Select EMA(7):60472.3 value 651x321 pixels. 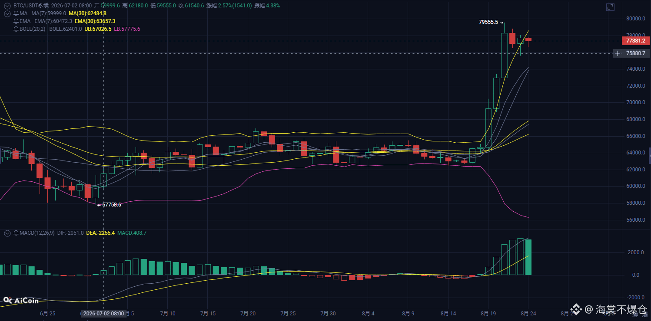point(53,21)
